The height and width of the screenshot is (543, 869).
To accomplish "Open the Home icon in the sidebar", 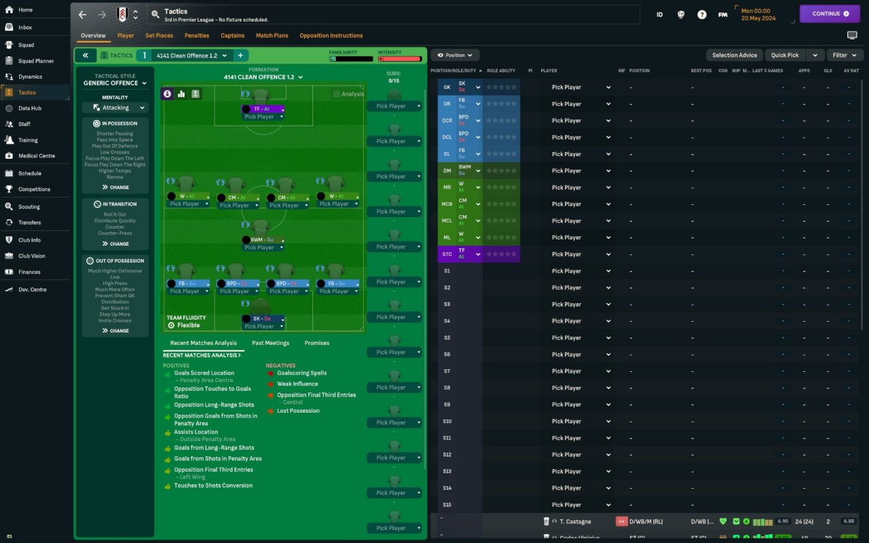I will coord(10,10).
